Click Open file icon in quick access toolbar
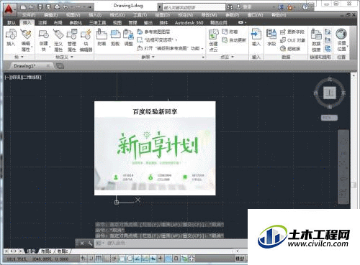This screenshot has height=265, width=360. pyautogui.click(x=32, y=7)
